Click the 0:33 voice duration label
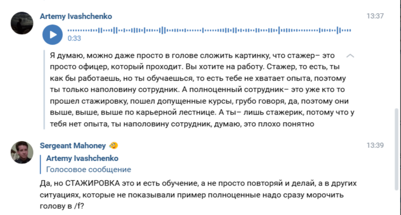This screenshot has height=215, width=401. point(74,38)
